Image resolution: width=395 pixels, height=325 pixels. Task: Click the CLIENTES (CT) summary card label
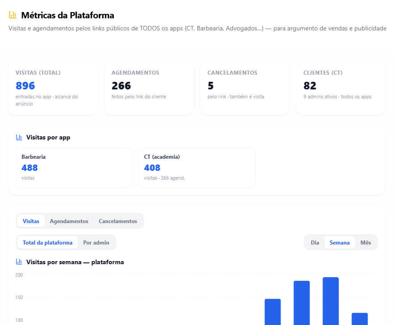click(x=323, y=73)
